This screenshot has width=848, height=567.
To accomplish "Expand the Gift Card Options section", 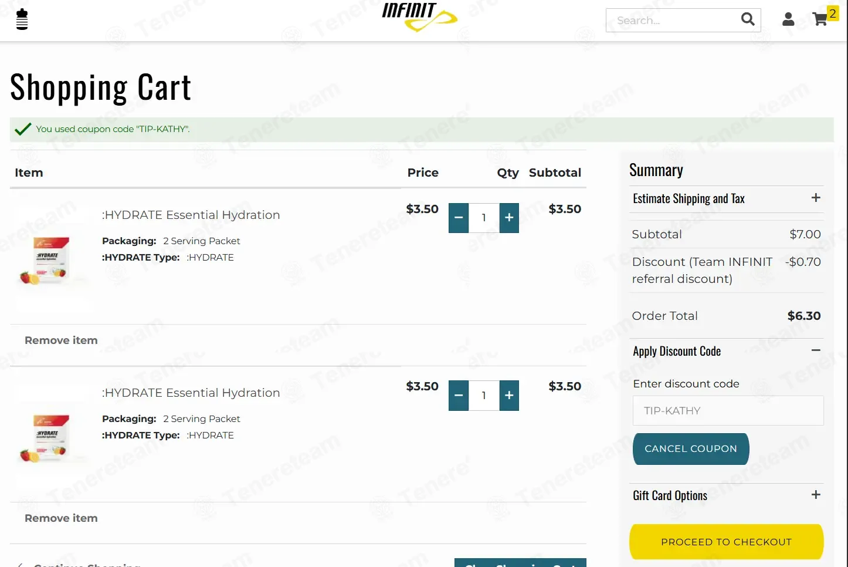I will 727,495.
